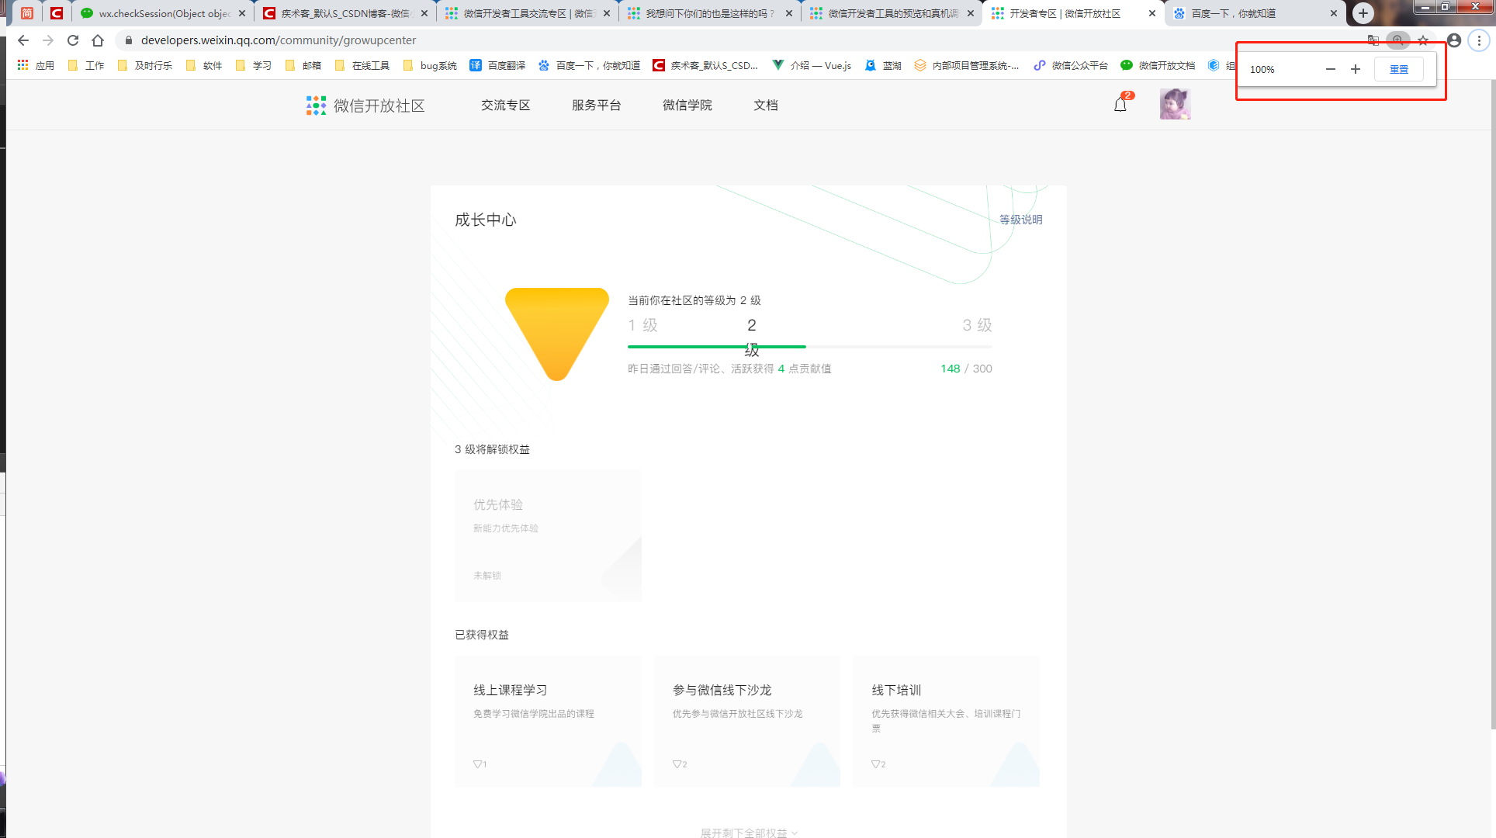Open a new tab with plus icon

[1363, 13]
